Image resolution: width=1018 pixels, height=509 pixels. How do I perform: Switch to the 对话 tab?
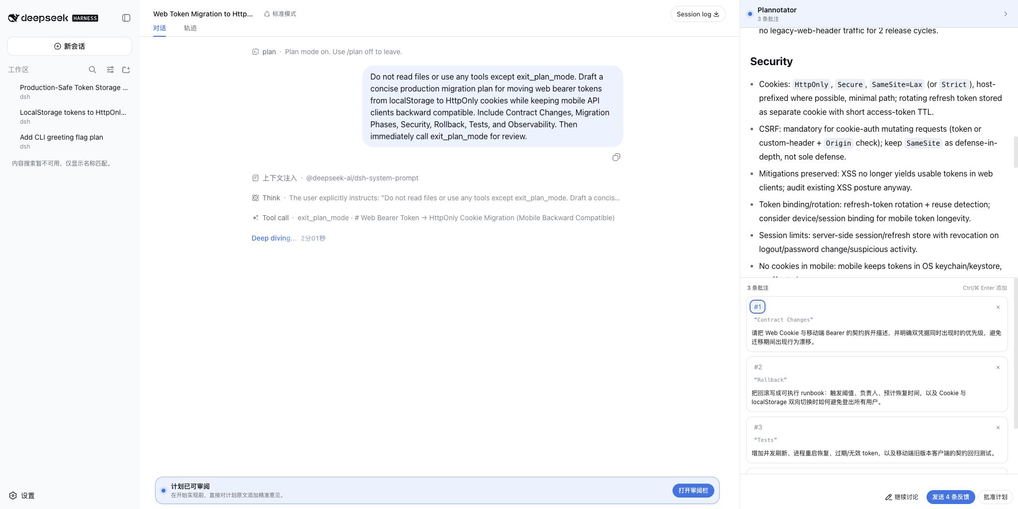pyautogui.click(x=160, y=28)
